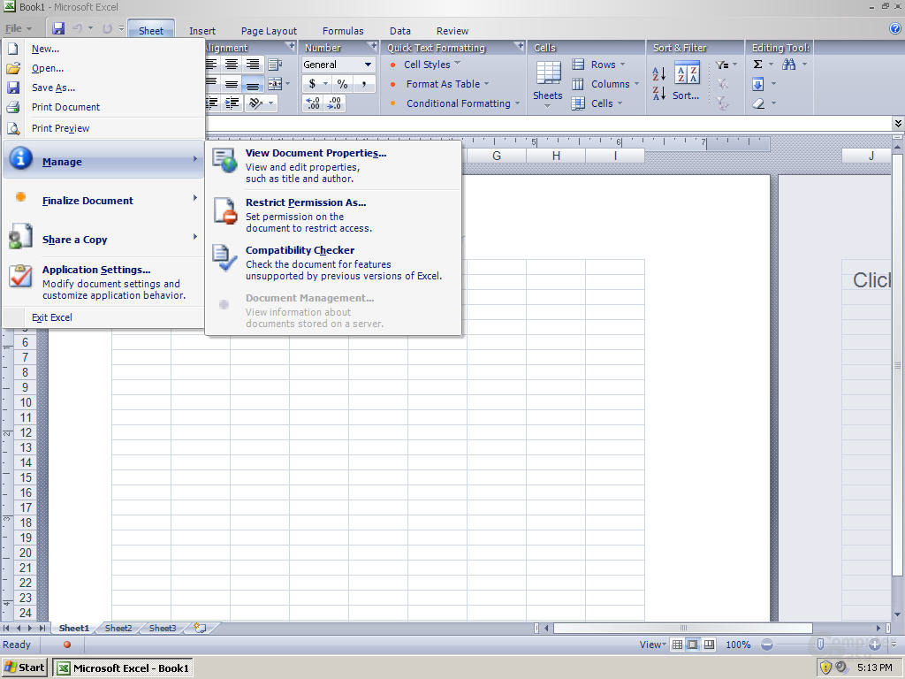Open the View dropdown in status bar

coord(652,645)
